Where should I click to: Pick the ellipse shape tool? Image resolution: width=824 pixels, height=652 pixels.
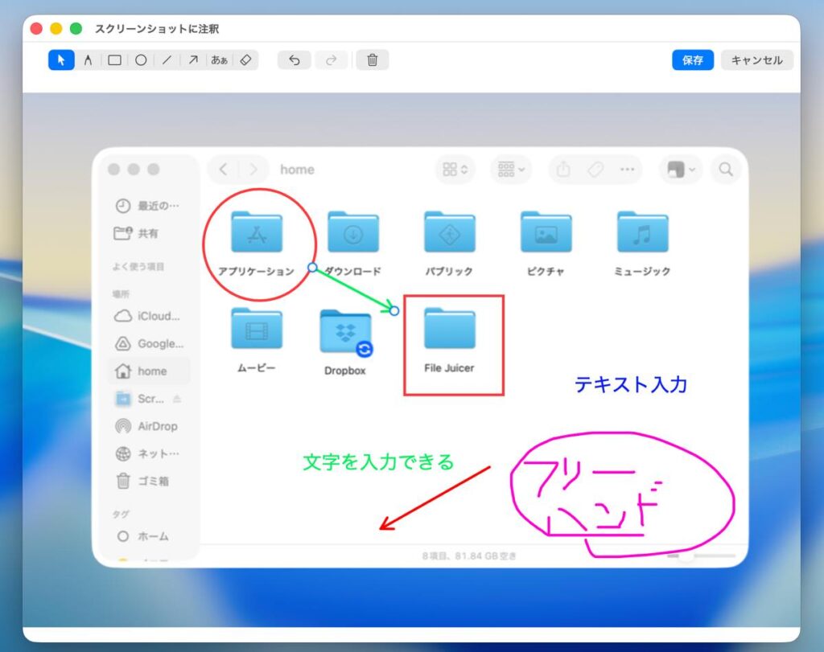coord(141,60)
